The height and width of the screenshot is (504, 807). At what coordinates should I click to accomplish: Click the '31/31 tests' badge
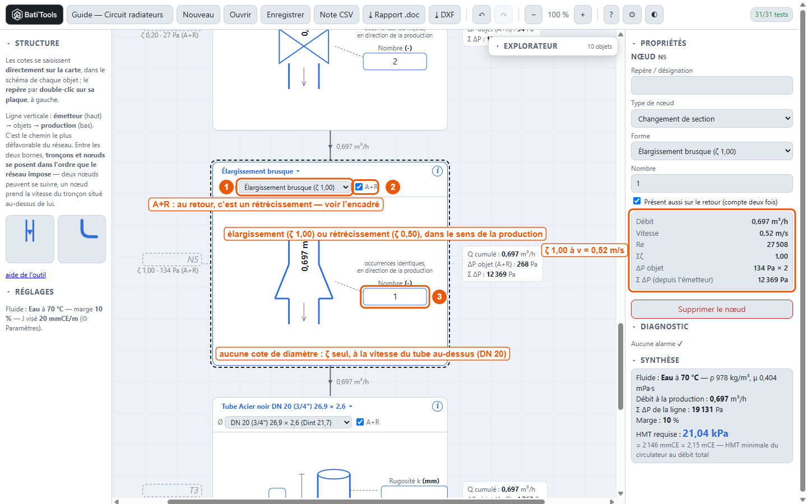(x=772, y=15)
